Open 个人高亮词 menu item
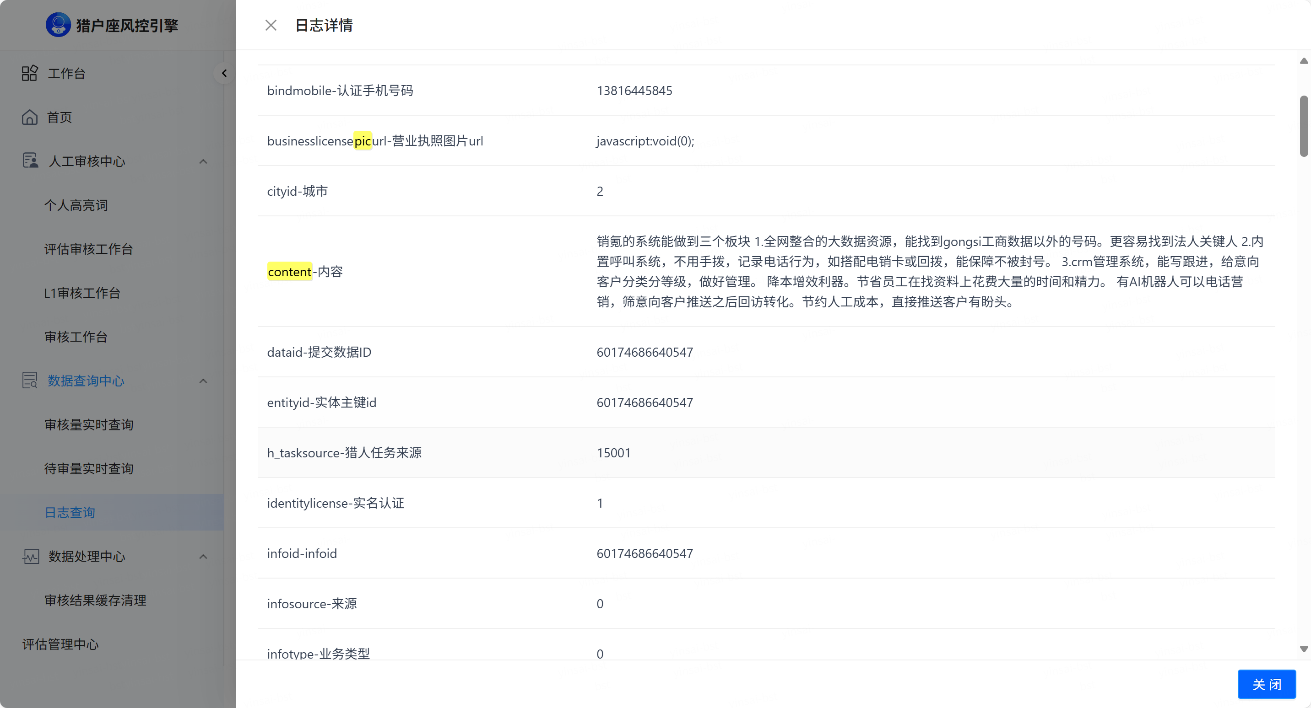The image size is (1311, 708). [76, 205]
